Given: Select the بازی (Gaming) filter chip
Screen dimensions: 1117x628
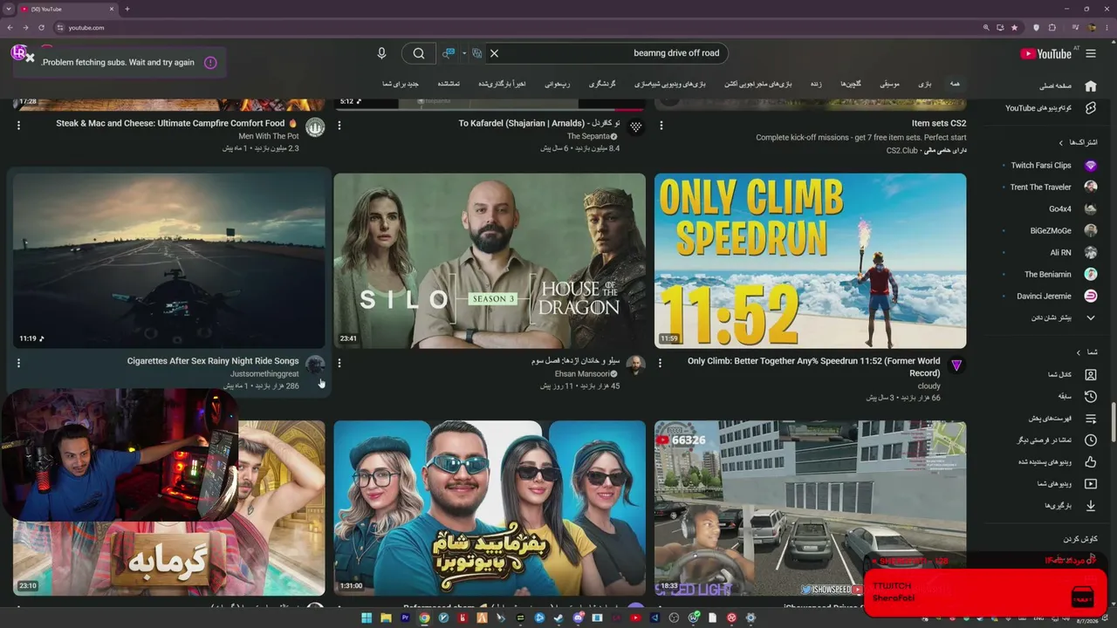Looking at the screenshot, I should point(925,84).
